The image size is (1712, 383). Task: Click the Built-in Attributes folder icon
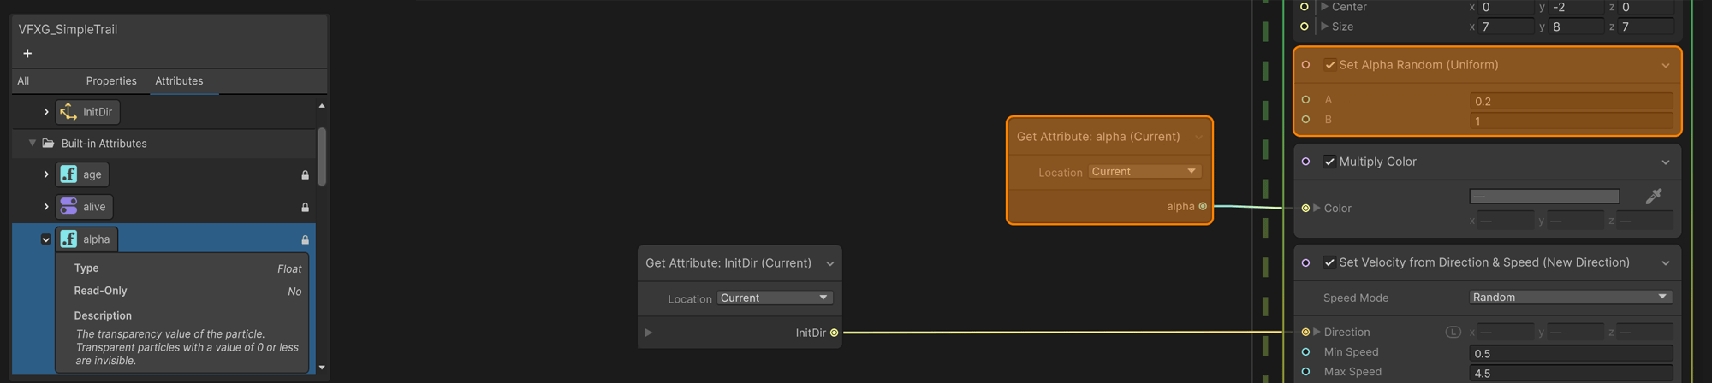point(49,144)
